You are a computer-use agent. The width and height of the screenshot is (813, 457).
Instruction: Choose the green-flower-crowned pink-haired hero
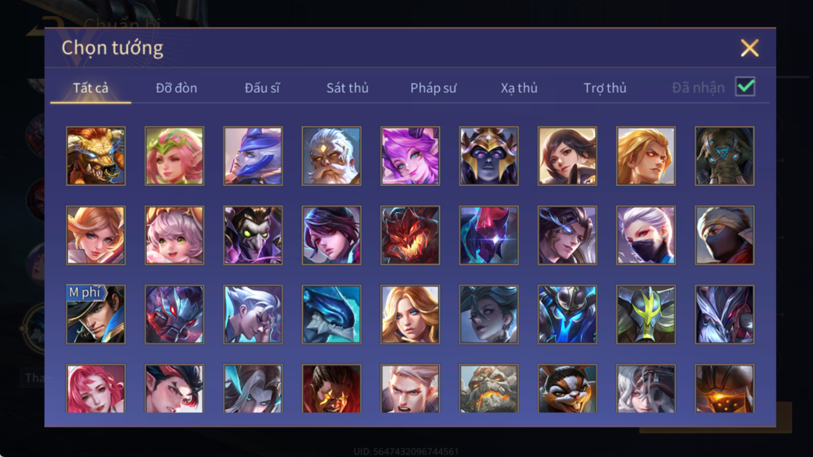175,156
